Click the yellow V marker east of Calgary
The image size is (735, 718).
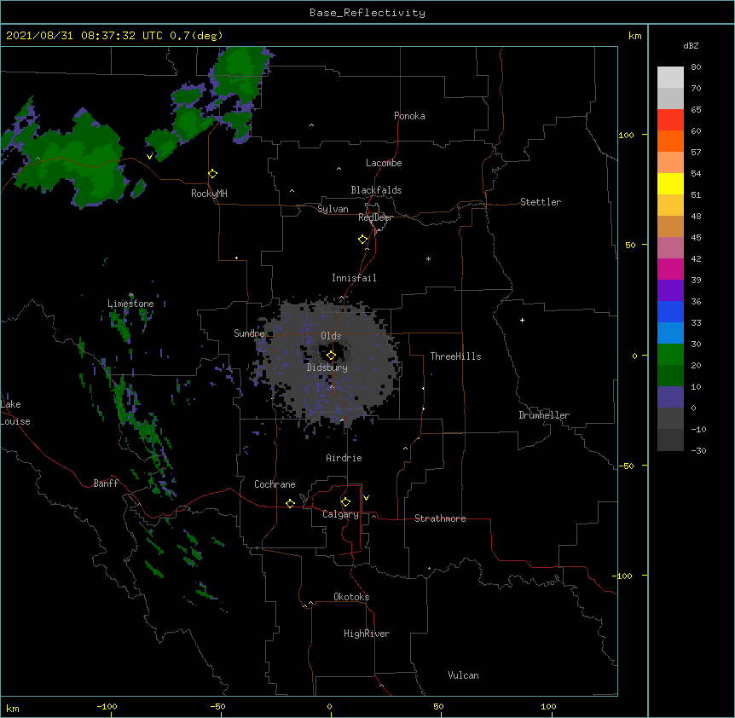pos(366,498)
